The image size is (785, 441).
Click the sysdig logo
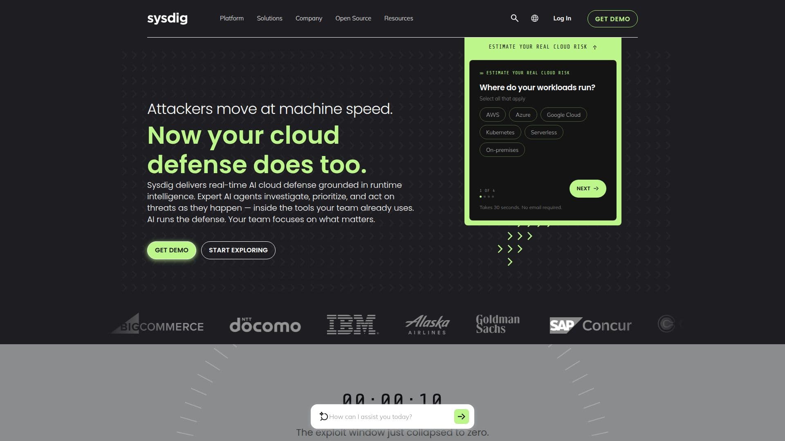pos(167,18)
